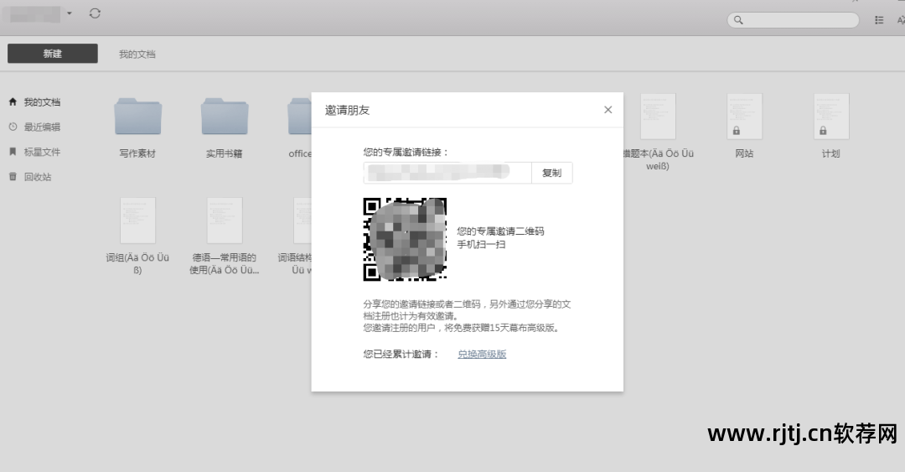The image size is (905, 472).
Task: Open the 错题本 document
Action: coord(658,117)
